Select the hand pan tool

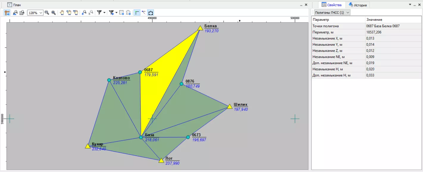pos(62,13)
